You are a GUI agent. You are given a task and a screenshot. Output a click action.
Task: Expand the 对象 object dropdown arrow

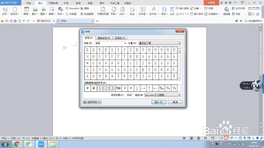click(x=200, y=8)
